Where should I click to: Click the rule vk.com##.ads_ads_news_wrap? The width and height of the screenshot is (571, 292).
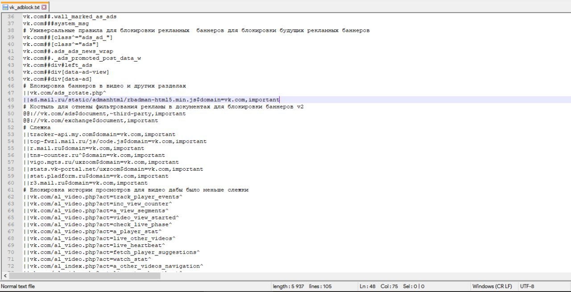click(68, 51)
